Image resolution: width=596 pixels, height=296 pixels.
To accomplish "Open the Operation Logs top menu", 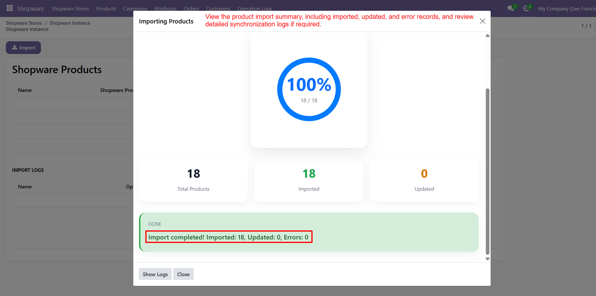I will pyautogui.click(x=255, y=9).
